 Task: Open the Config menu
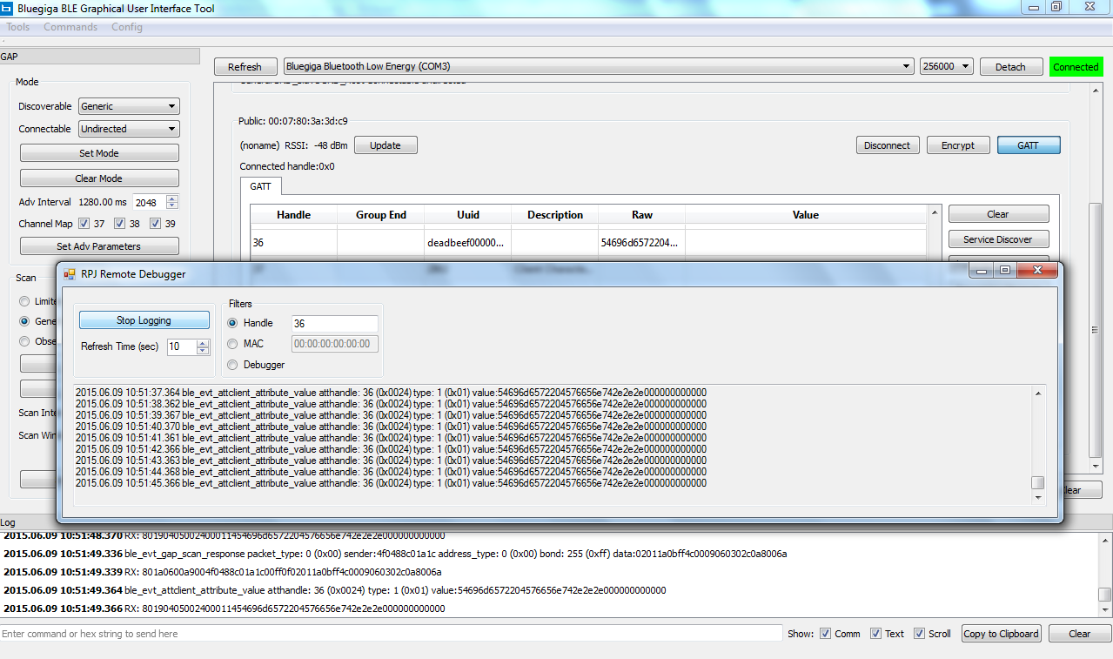point(127,27)
